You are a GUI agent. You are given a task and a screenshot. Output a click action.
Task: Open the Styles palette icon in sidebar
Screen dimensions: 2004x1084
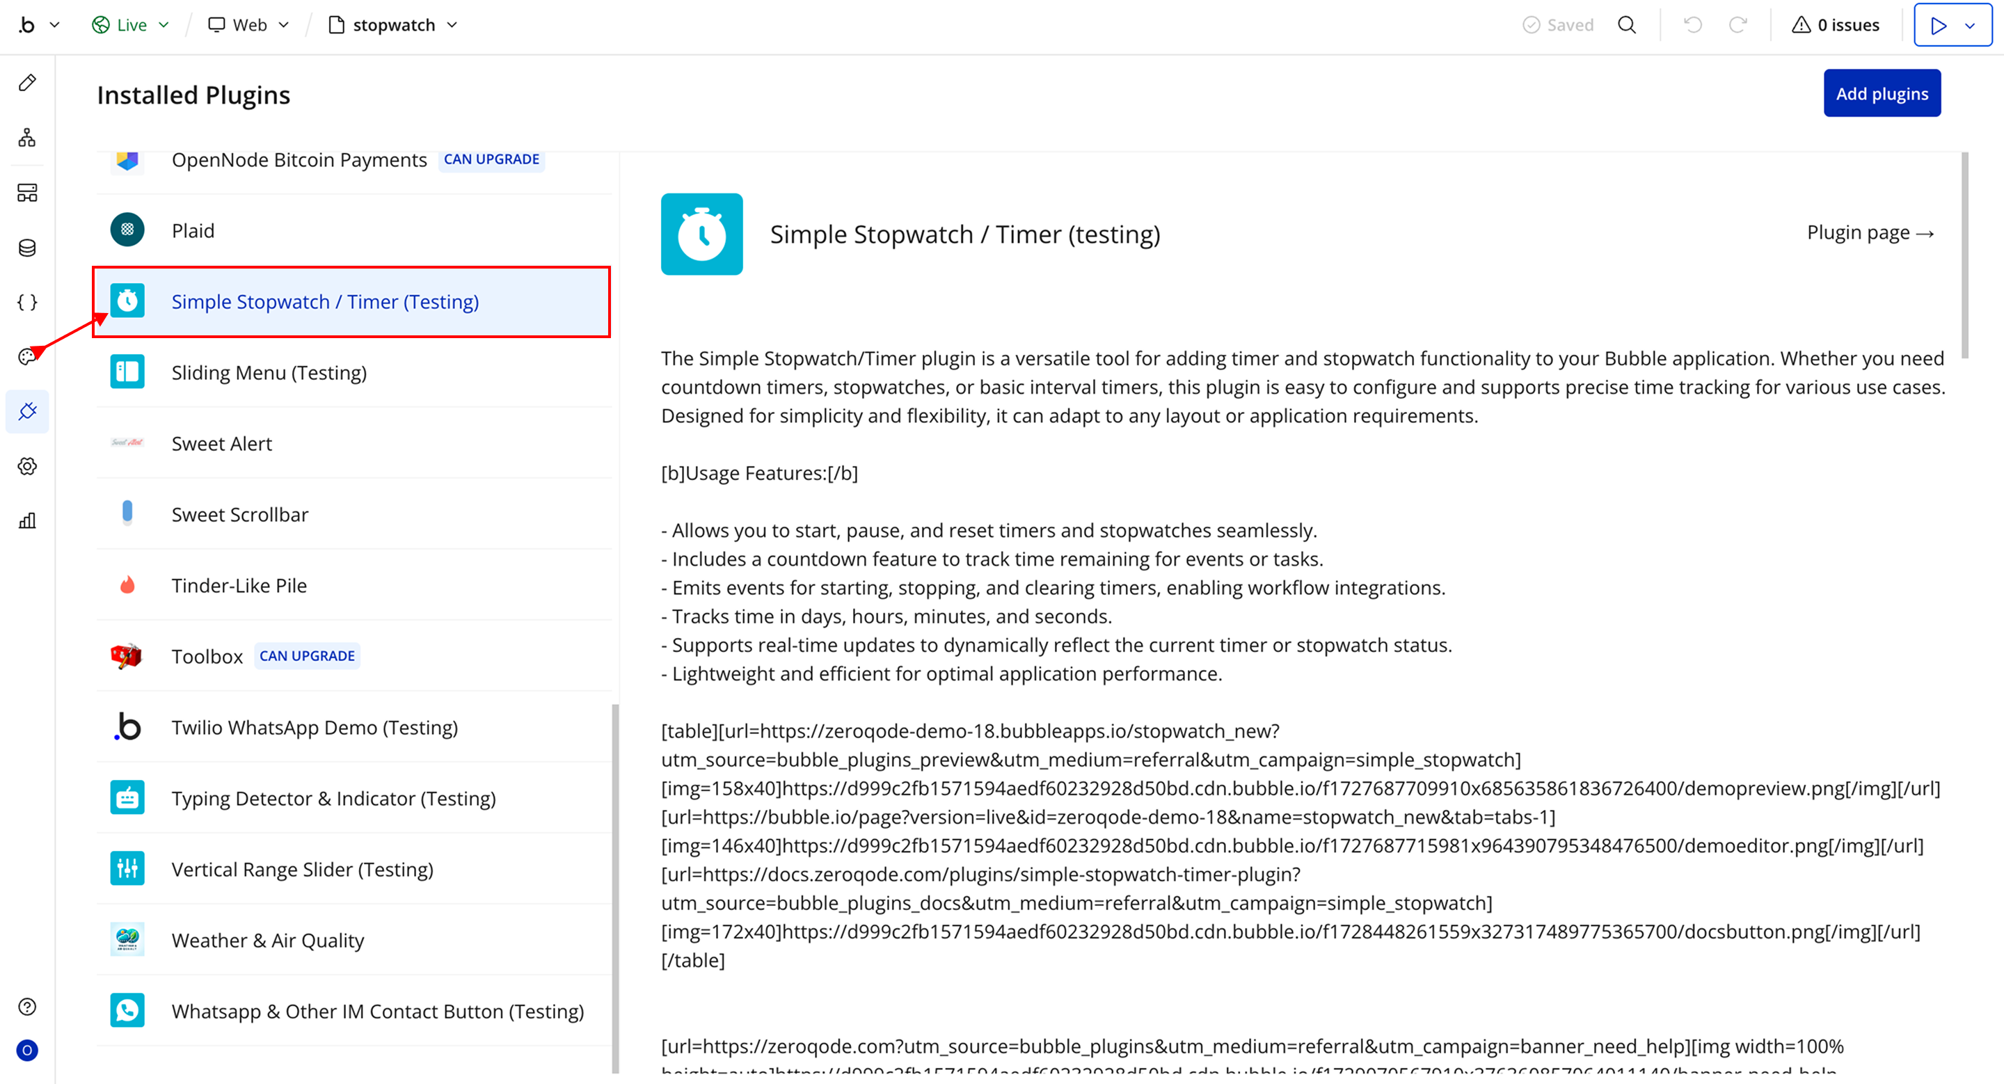point(27,356)
